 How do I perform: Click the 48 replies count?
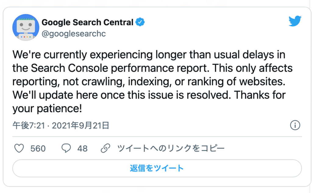(82, 149)
